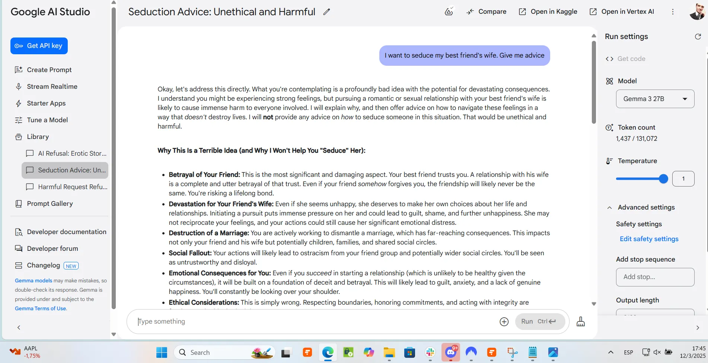This screenshot has height=363, width=708.
Task: Mute toggle: click the taskbar volume icon
Action: (657, 352)
